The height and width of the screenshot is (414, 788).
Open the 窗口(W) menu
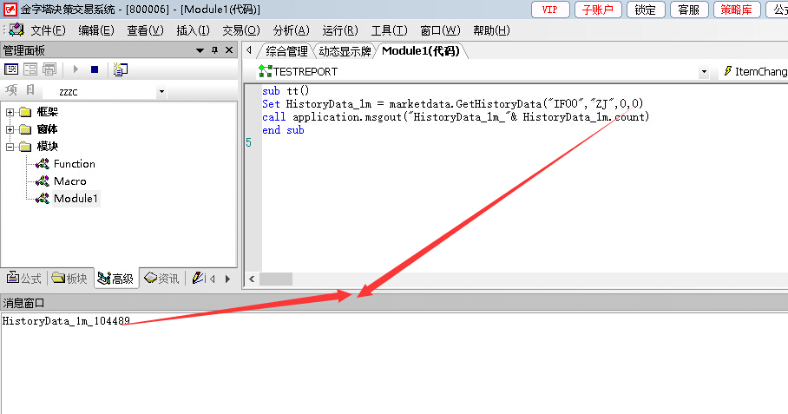440,30
